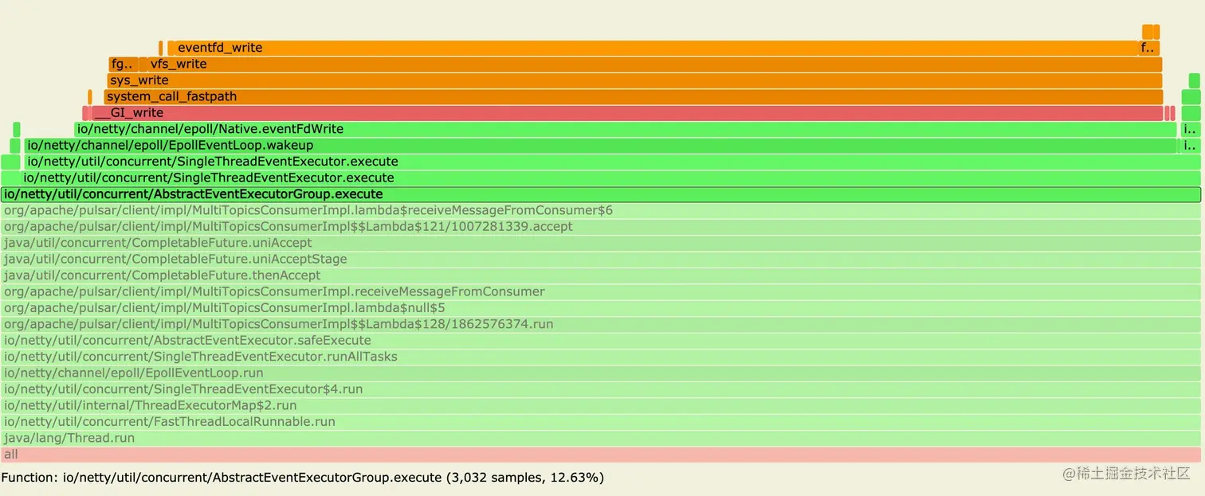Click the Native.eventFdWrite frame

coord(626,129)
